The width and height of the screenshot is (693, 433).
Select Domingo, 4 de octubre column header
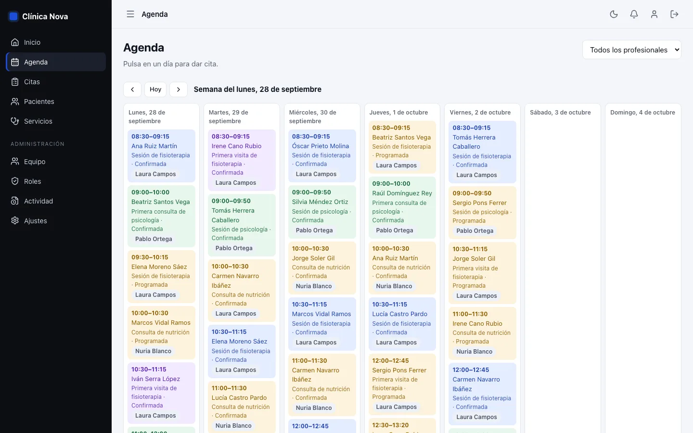(x=642, y=113)
